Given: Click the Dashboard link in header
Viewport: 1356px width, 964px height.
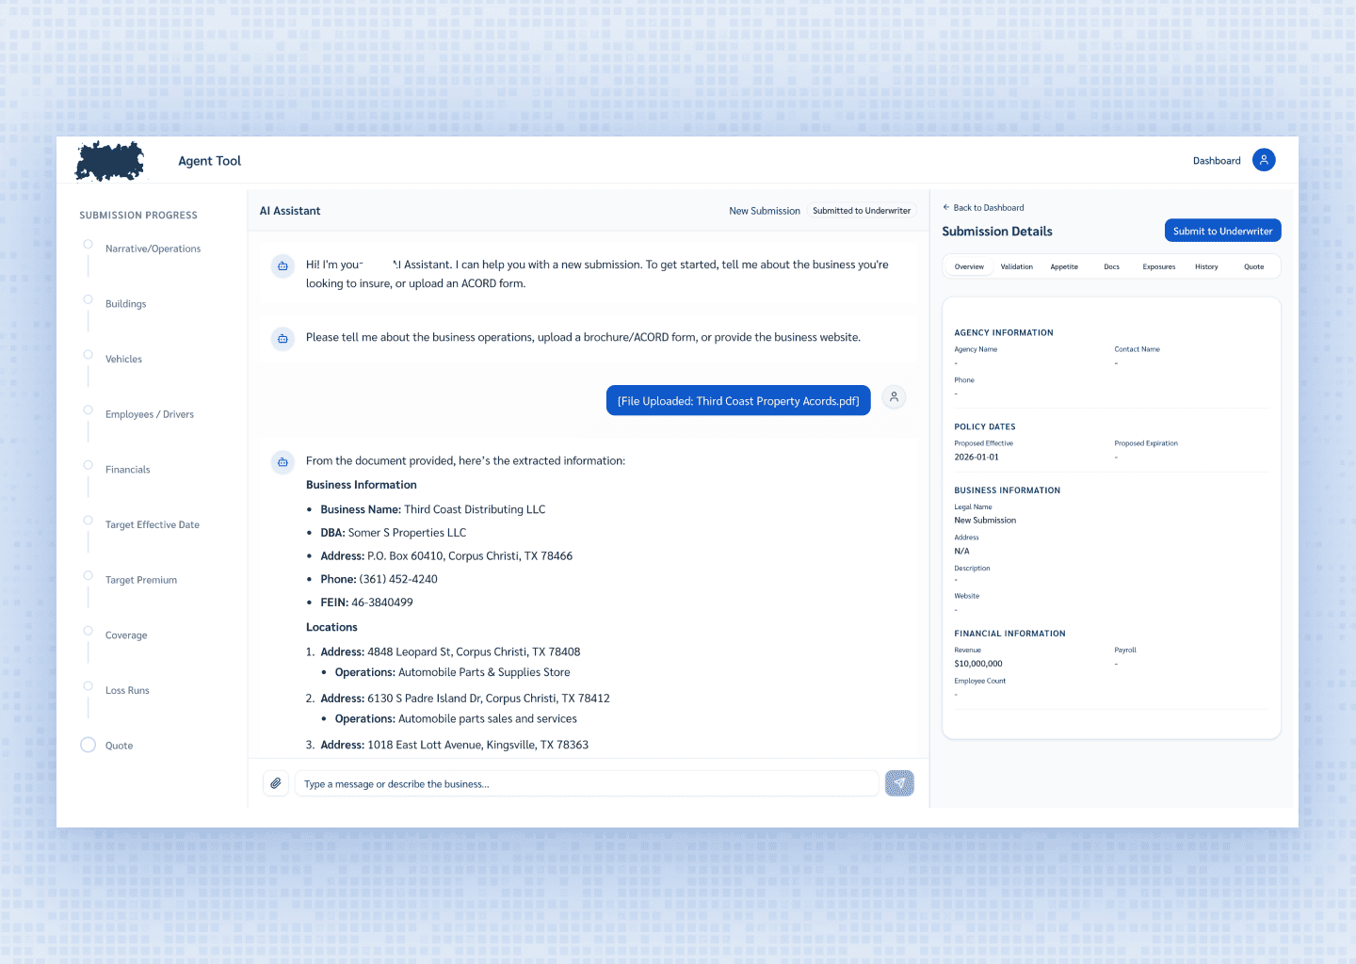Looking at the screenshot, I should (x=1216, y=161).
